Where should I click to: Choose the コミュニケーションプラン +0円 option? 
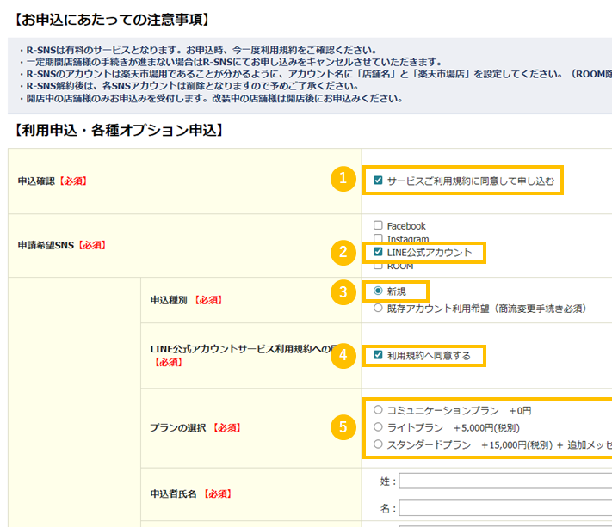pyautogui.click(x=378, y=410)
